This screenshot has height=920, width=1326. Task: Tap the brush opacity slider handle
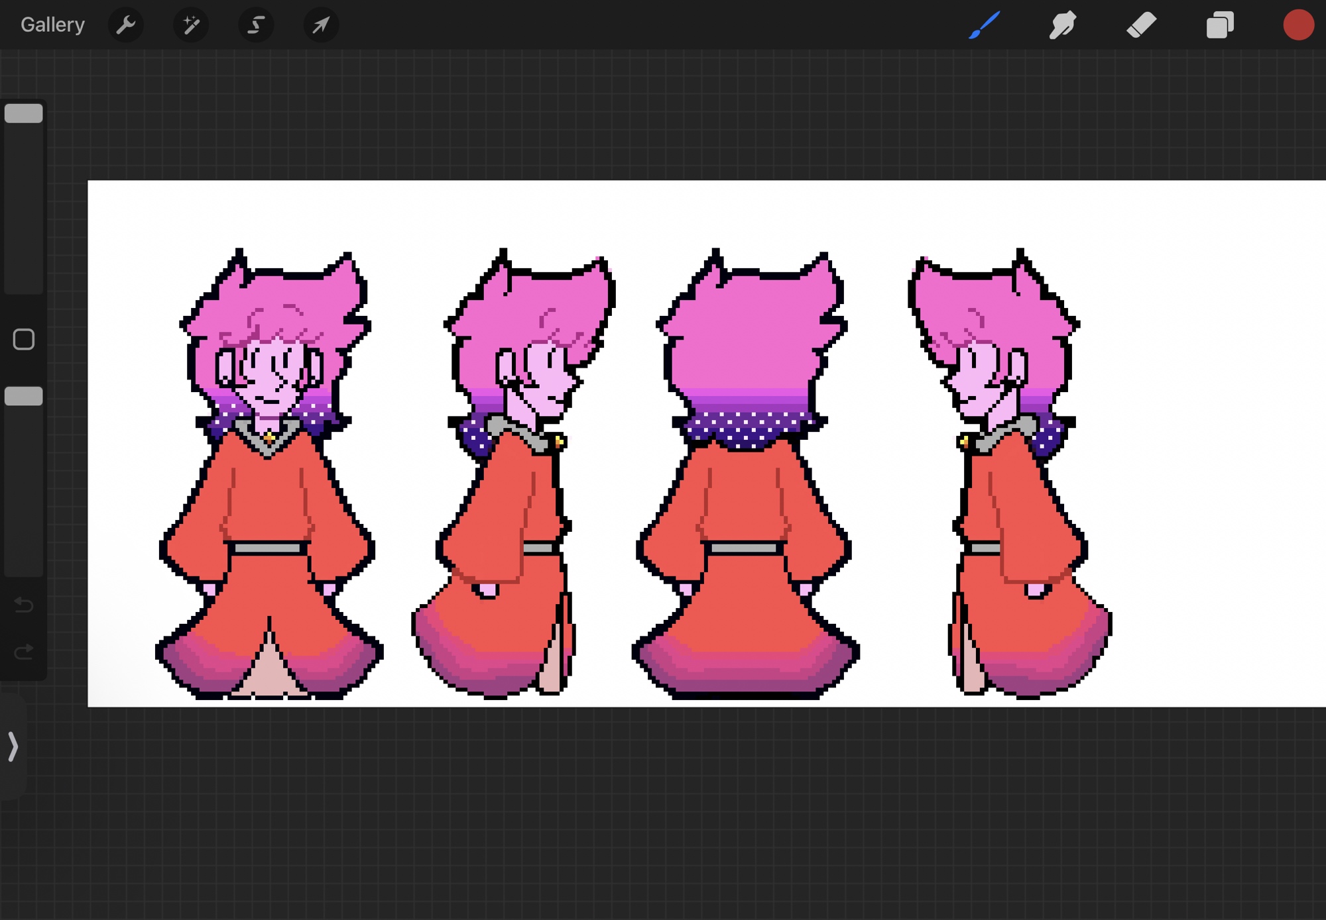pos(24,396)
